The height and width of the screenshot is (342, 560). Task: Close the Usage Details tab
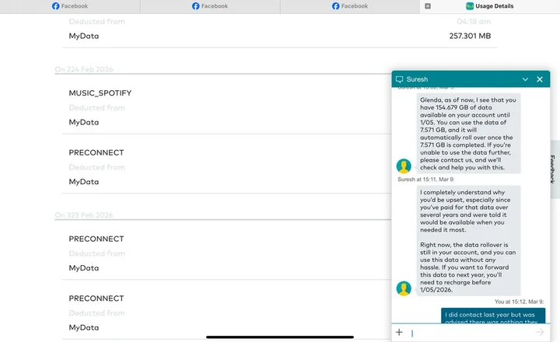428,6
